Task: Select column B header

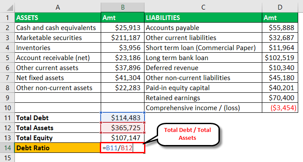Action: 123,7
